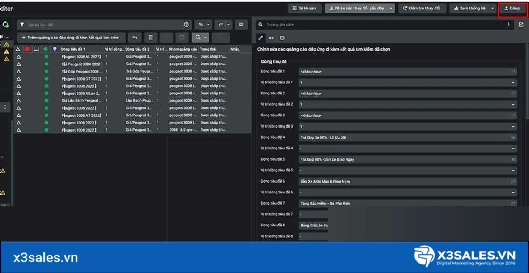
Task: Expand the redo history dropdown arrow
Action: pyautogui.click(x=228, y=25)
